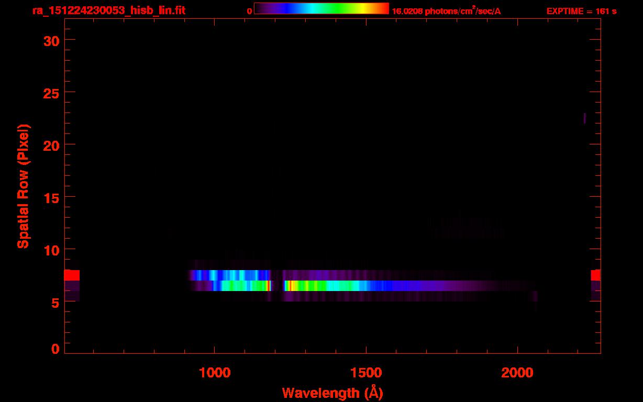
Task: Click the rainbow color scale bar
Action: [x=321, y=9]
